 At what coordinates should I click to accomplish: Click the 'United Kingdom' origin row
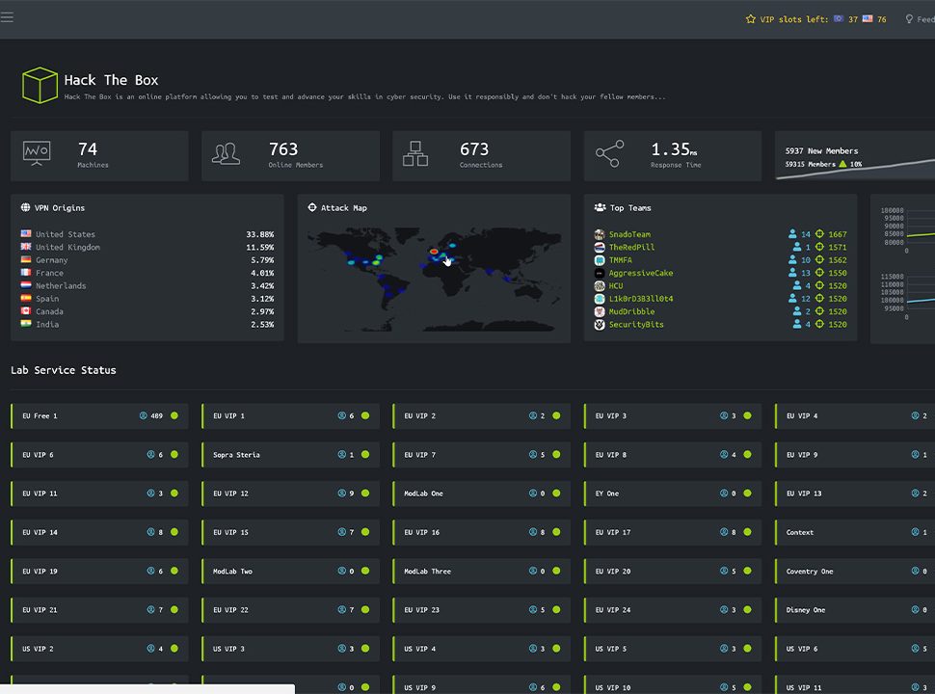coord(147,248)
